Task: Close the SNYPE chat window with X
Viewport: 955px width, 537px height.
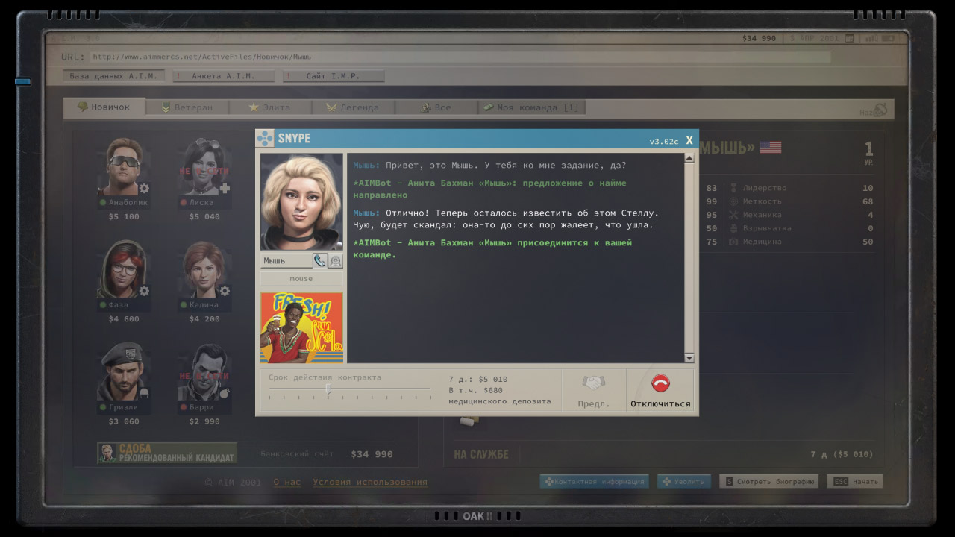Action: pos(689,140)
